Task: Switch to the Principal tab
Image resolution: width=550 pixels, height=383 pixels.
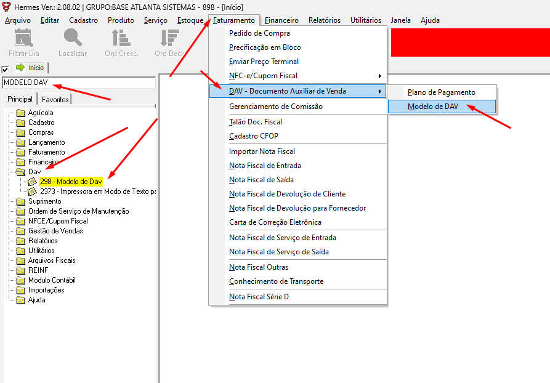Action: pyautogui.click(x=20, y=99)
